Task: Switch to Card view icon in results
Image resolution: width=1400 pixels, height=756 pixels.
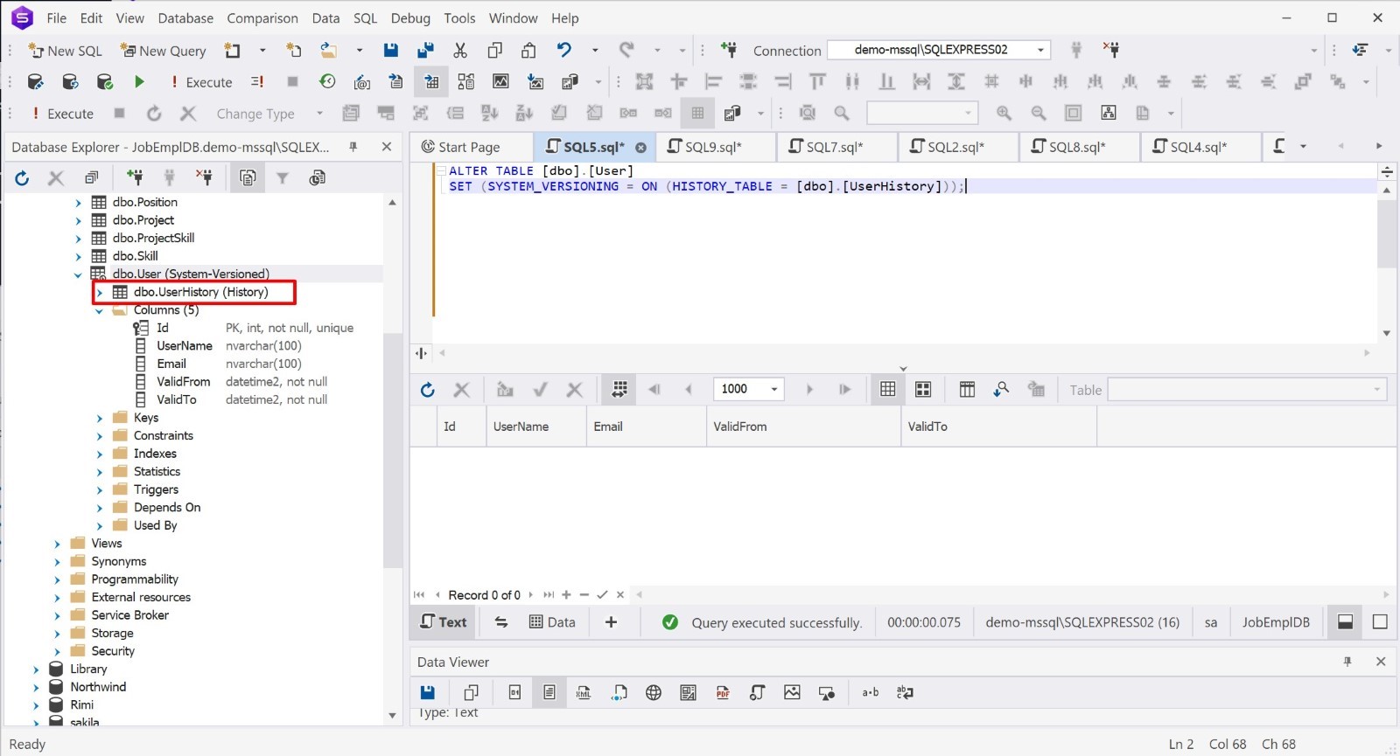Action: 922,390
